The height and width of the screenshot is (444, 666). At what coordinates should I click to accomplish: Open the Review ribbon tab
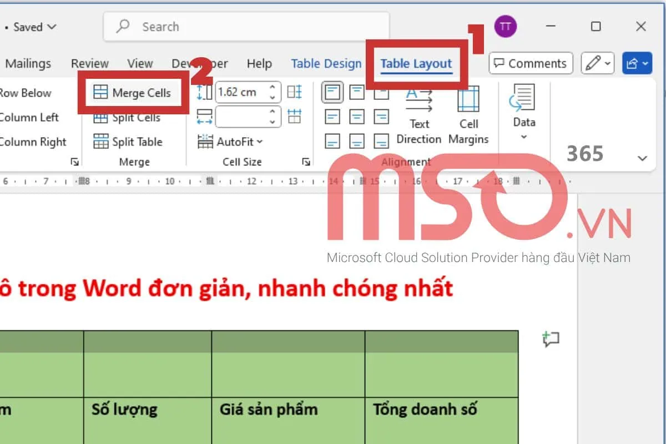coord(89,63)
